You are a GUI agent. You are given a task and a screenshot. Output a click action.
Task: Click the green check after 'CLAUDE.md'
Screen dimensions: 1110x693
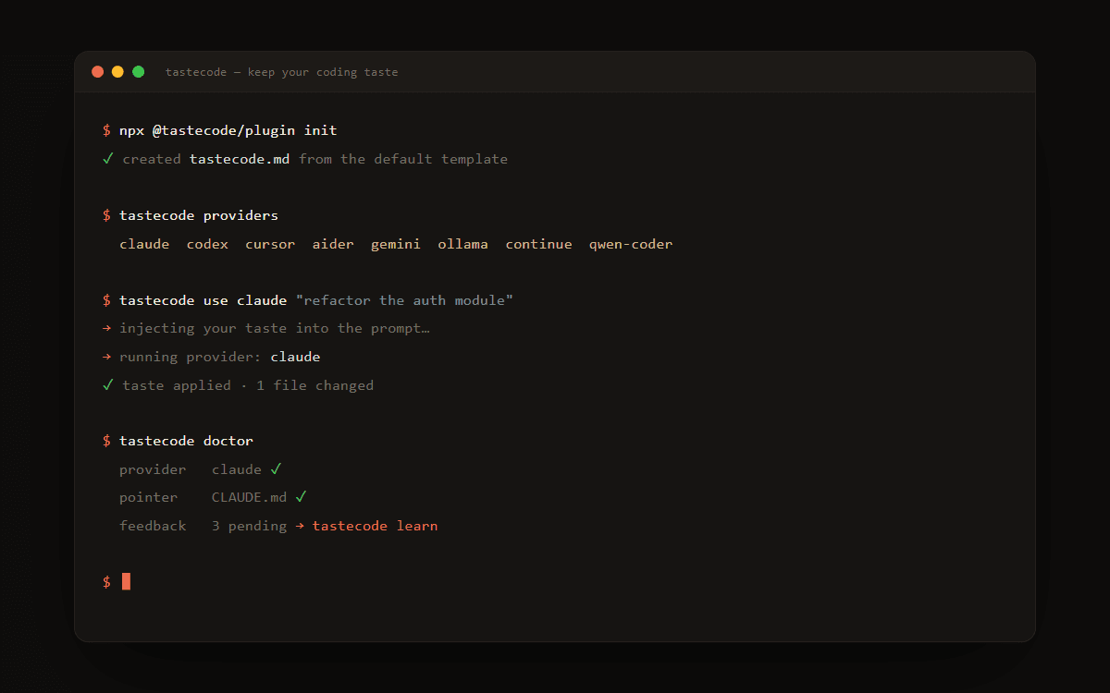click(x=301, y=497)
